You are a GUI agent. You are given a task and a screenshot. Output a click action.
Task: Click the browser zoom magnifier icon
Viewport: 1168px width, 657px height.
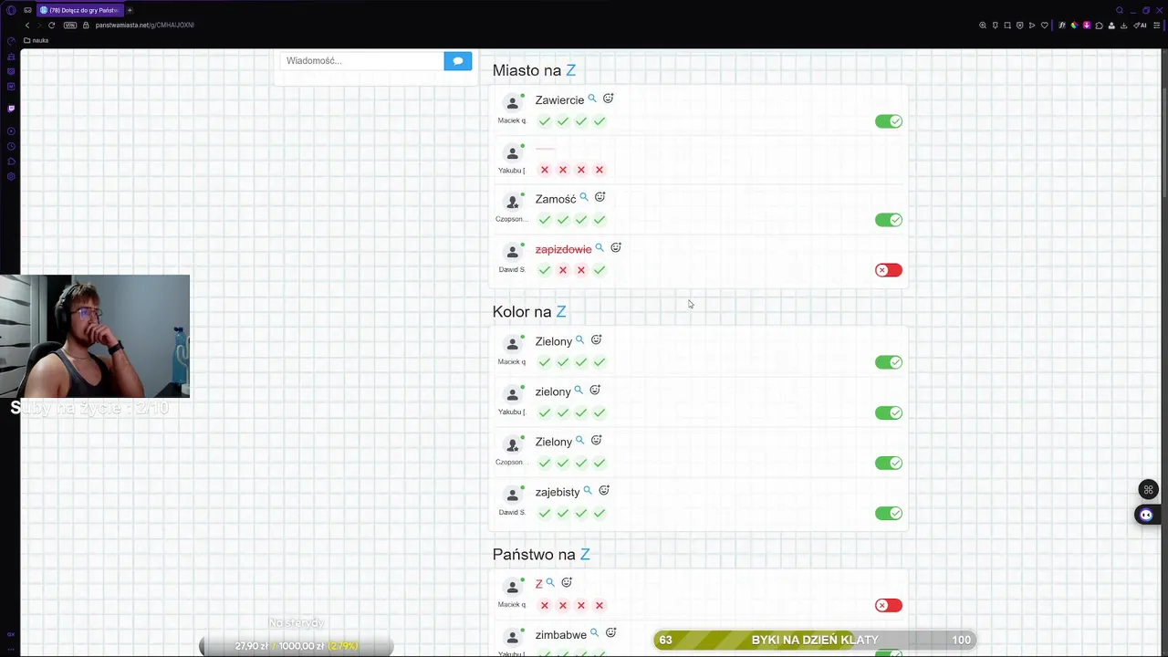point(983,26)
